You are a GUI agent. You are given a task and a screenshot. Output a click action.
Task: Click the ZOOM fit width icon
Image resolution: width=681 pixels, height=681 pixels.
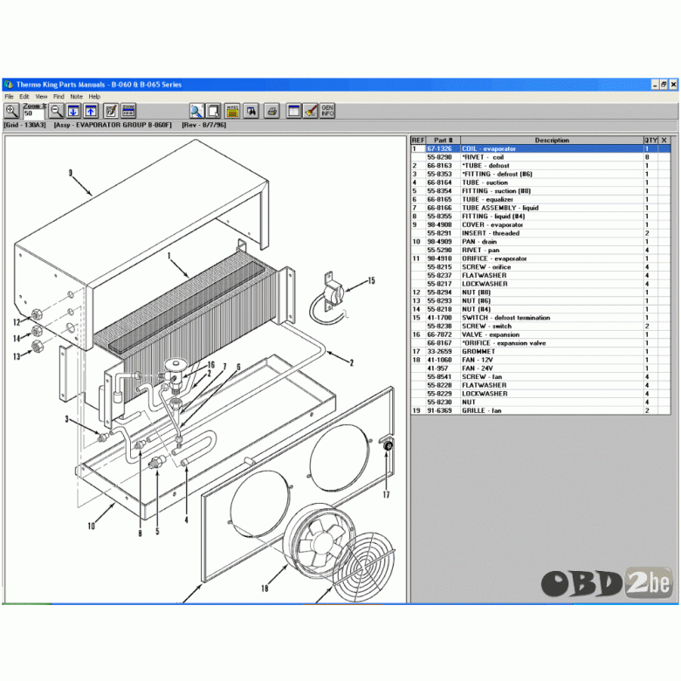coord(128,111)
